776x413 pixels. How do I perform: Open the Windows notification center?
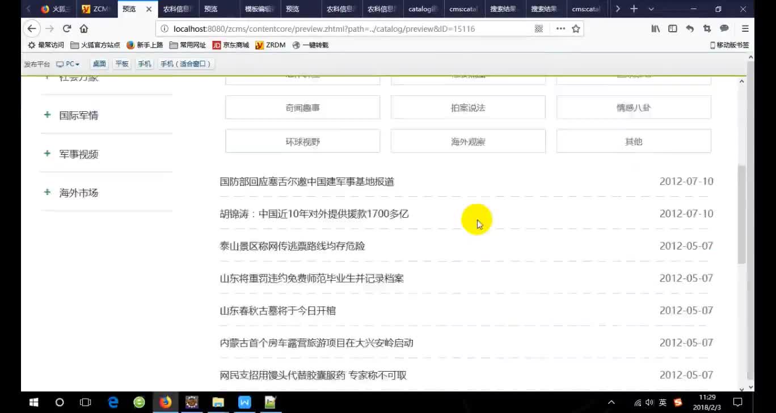(738, 402)
